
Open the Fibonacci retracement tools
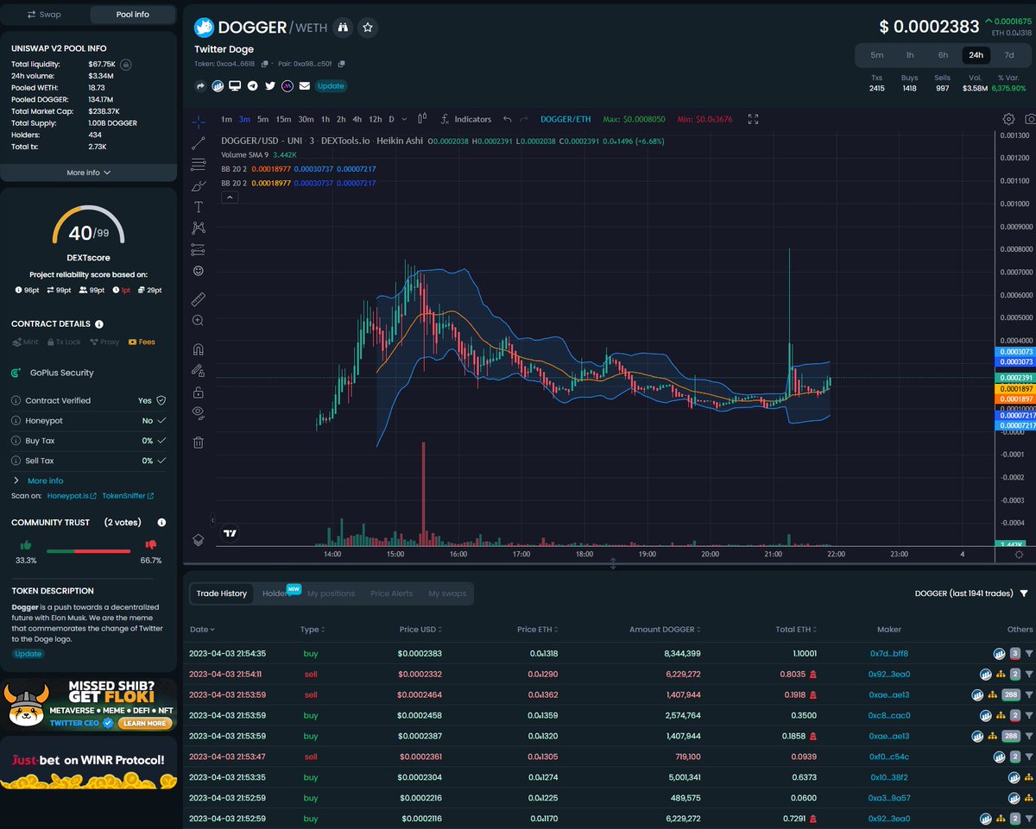199,164
